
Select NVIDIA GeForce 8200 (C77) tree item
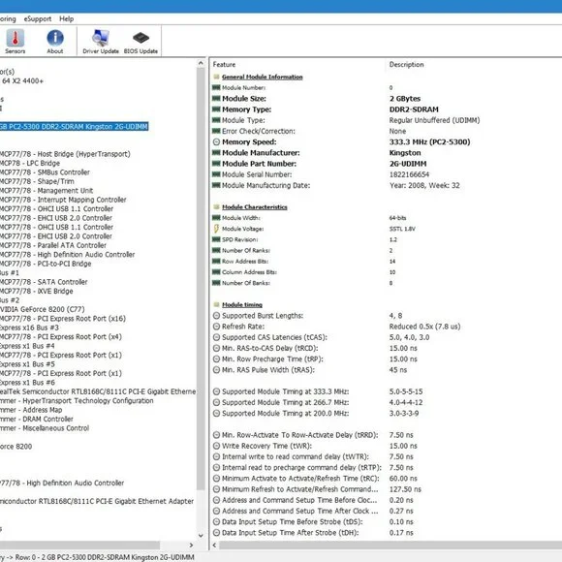click(x=43, y=309)
